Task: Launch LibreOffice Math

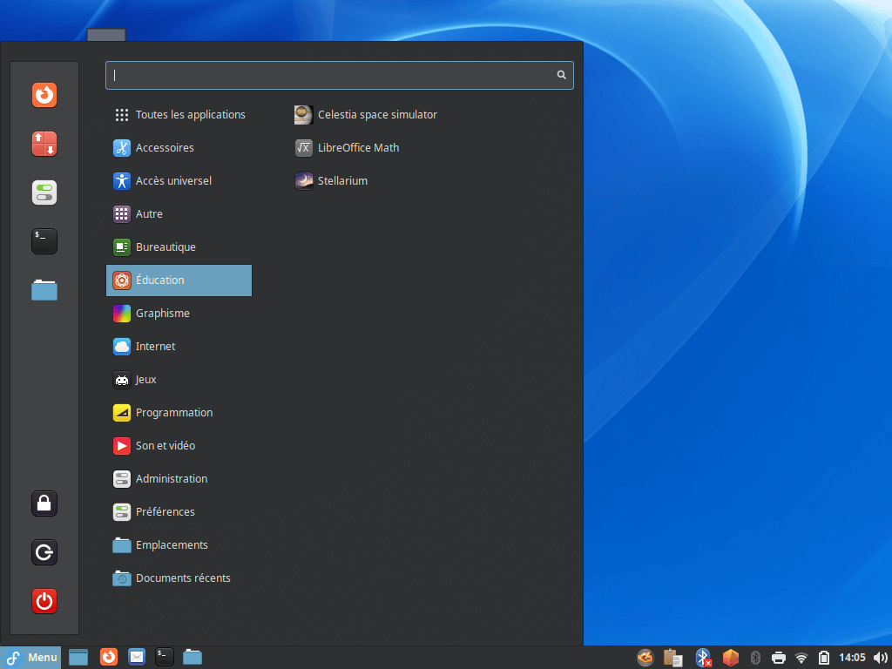Action: tap(347, 148)
